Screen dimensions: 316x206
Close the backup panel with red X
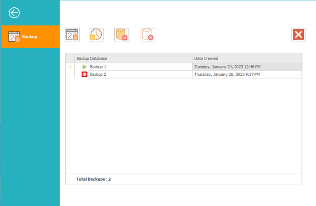(298, 34)
